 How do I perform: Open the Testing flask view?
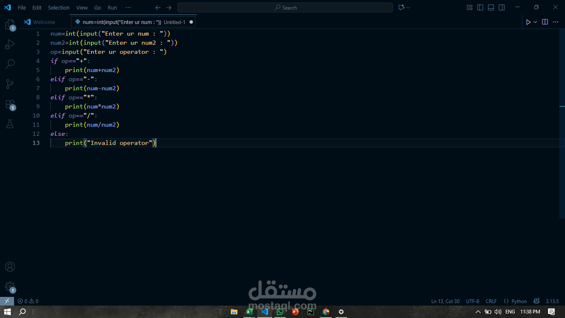10,123
